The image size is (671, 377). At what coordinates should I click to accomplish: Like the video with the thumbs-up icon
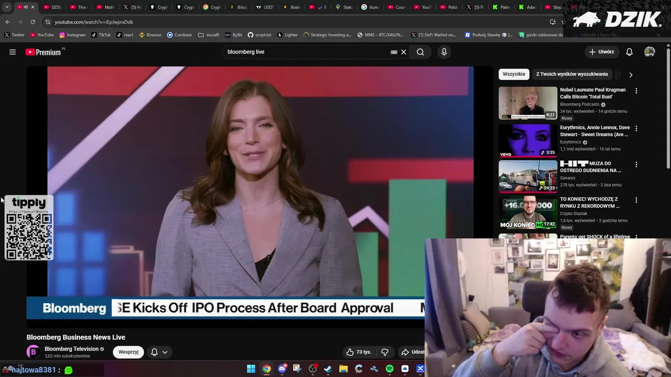click(350, 352)
